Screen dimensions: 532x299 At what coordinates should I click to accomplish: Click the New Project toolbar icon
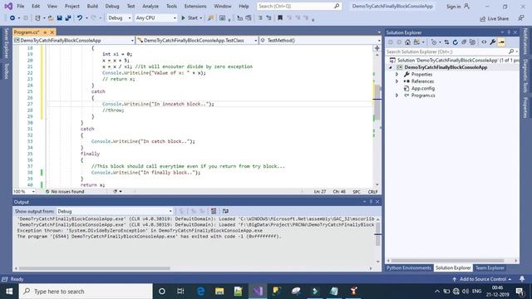37,18
